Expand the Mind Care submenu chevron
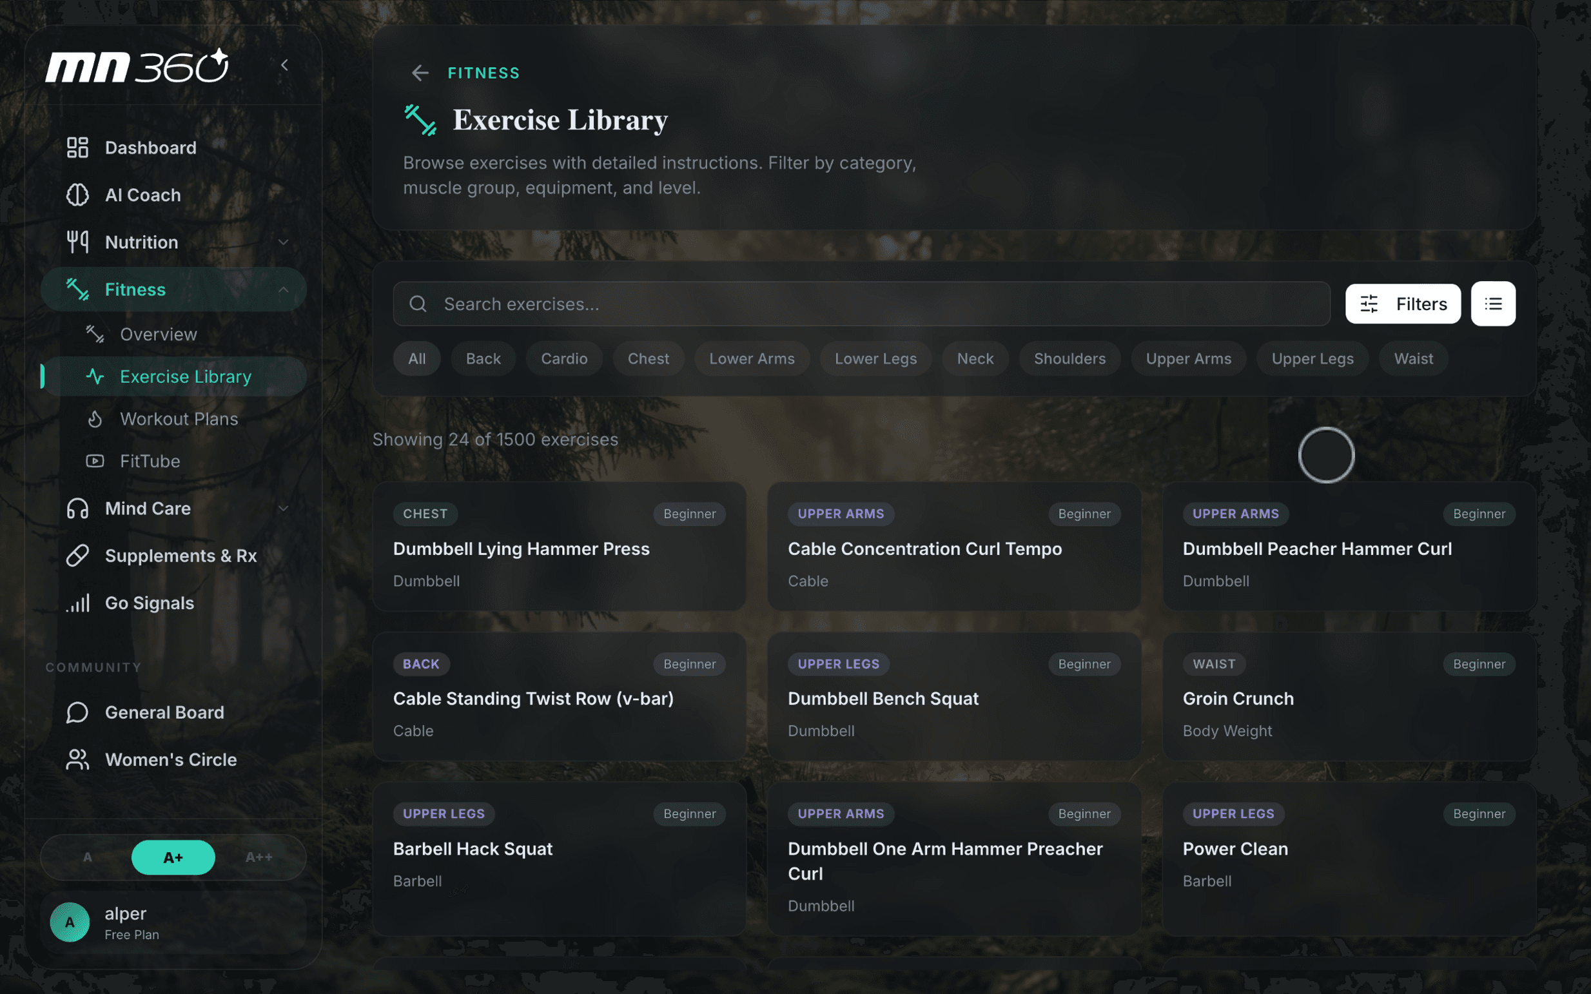The height and width of the screenshot is (994, 1591). pyautogui.click(x=284, y=508)
